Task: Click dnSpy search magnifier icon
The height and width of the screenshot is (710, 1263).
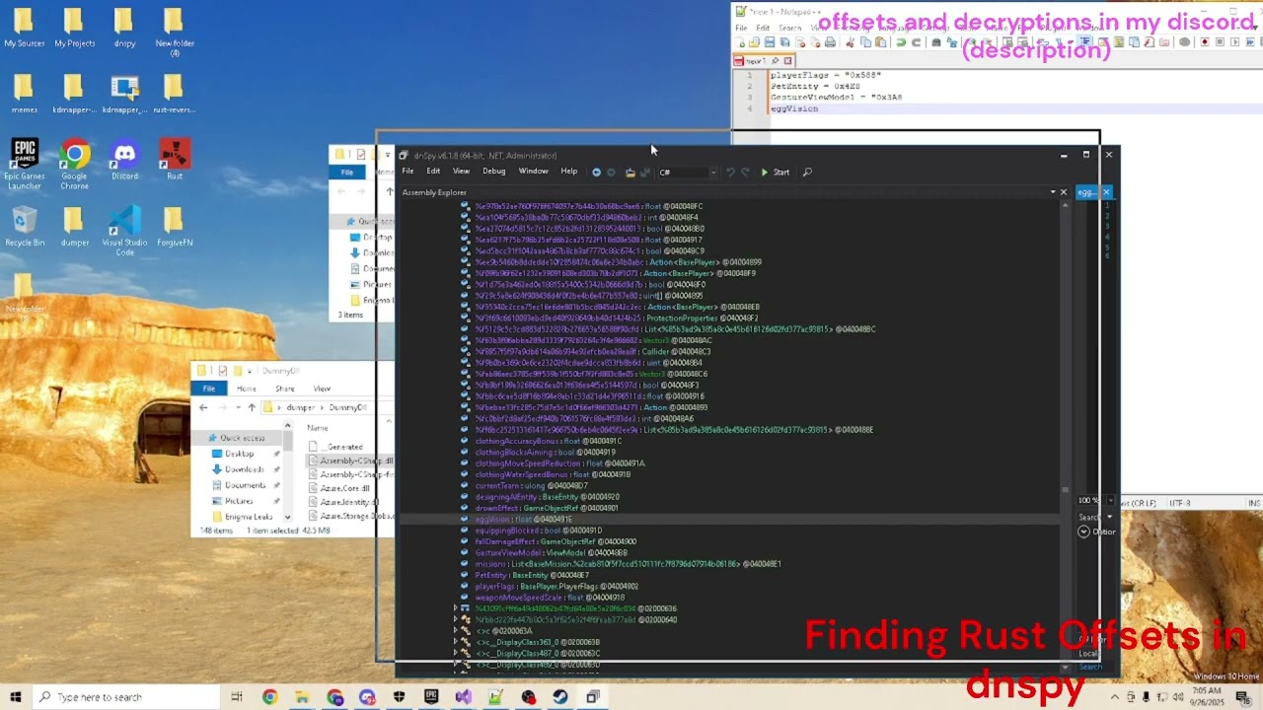Action: pos(807,173)
